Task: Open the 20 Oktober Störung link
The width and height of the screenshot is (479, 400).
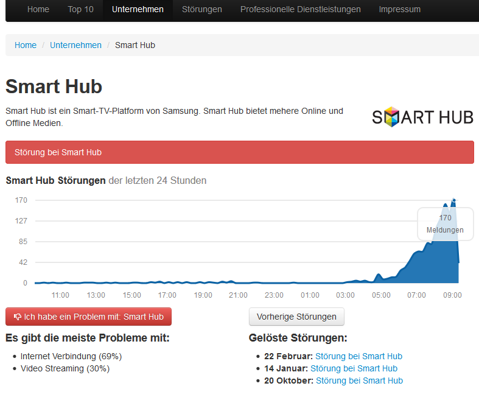Action: click(359, 381)
